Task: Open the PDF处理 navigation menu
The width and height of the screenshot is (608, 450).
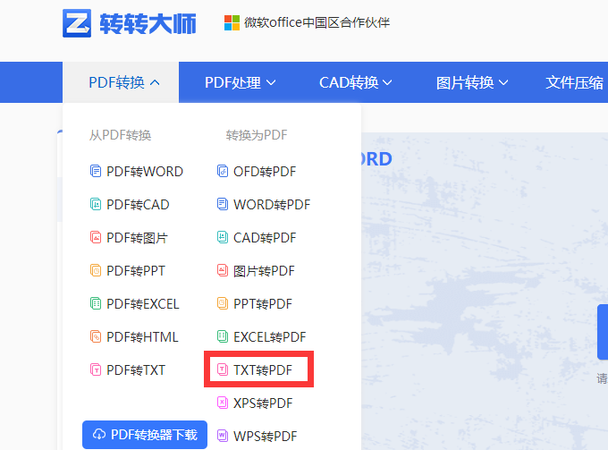Action: click(x=240, y=82)
